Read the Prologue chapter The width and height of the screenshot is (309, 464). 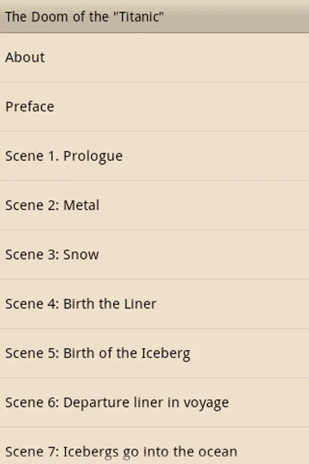[93, 156]
